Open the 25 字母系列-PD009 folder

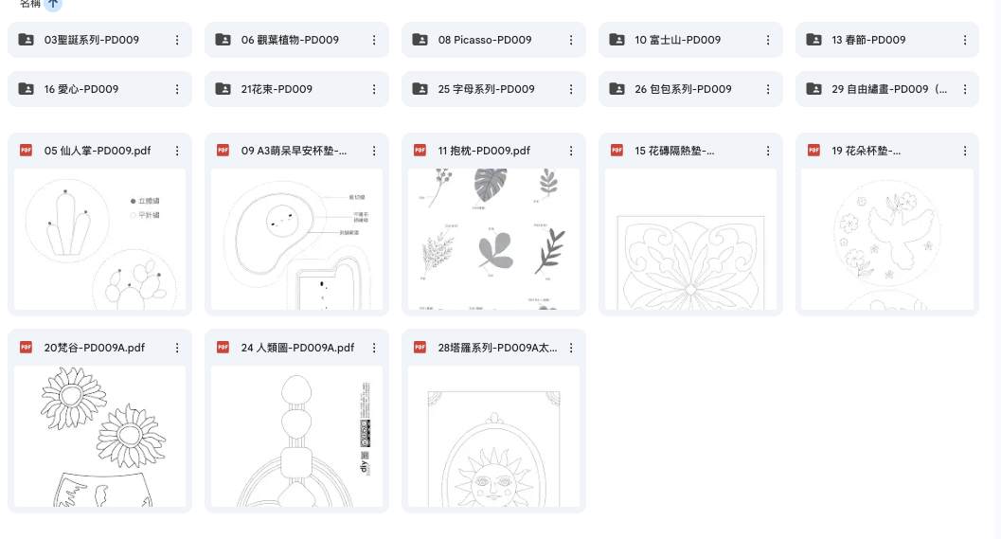coord(486,89)
